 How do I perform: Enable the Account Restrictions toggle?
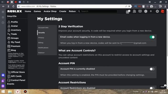[x=152, y=88]
